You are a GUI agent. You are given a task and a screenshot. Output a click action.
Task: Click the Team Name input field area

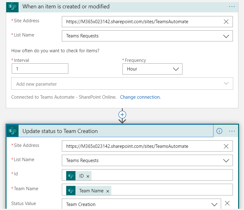pos(147,190)
